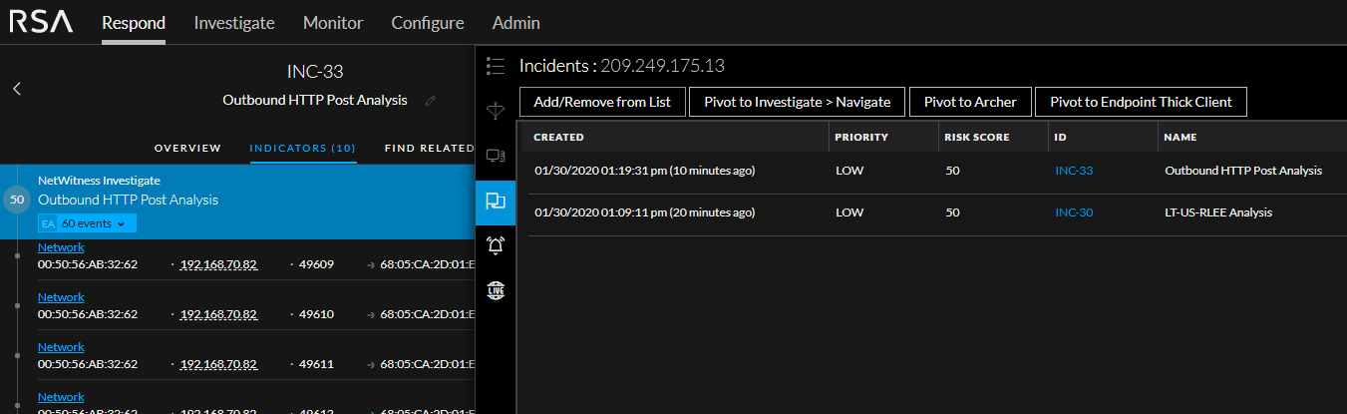Open the list panel icon
The image size is (1347, 414).
pyautogui.click(x=496, y=66)
